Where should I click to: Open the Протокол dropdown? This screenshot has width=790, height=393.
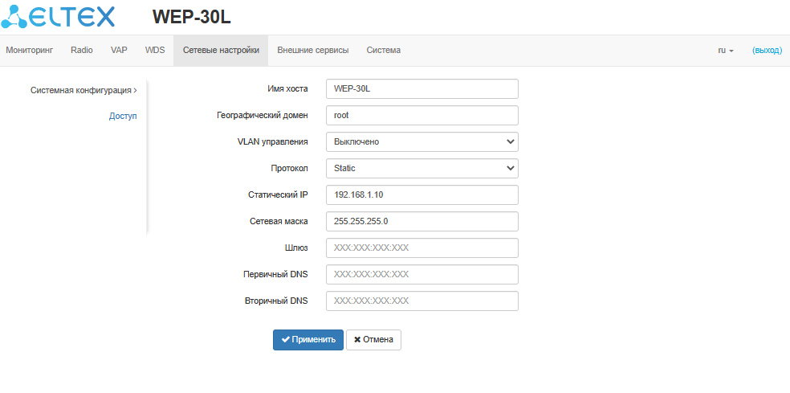422,168
